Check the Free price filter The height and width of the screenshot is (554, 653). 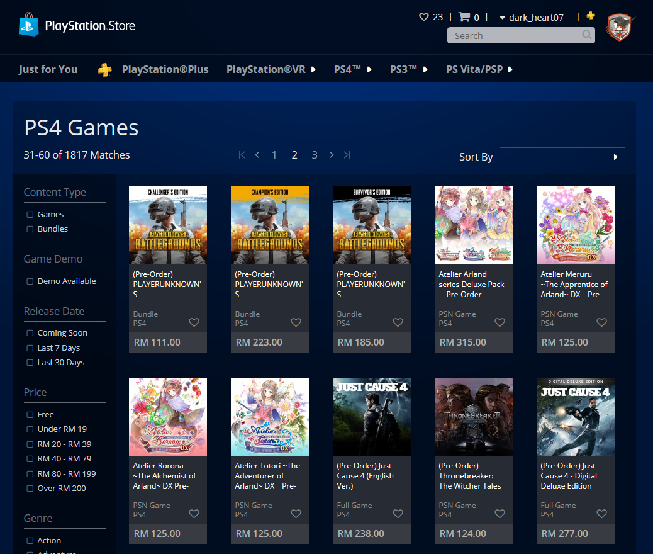[30, 415]
